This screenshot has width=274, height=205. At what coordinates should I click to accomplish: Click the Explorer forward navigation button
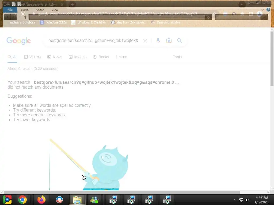[13, 17]
